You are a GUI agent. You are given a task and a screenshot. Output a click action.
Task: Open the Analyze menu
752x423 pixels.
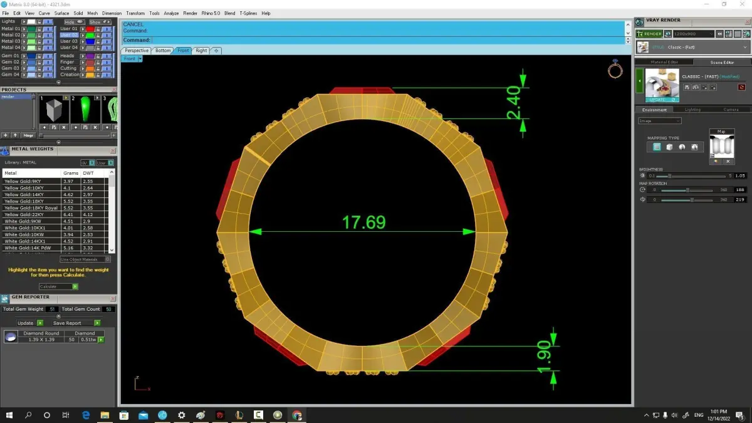171,13
